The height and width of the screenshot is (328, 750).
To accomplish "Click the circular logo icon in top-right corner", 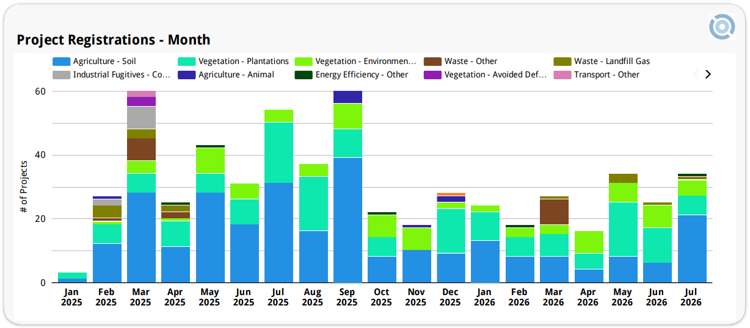I will tap(722, 27).
